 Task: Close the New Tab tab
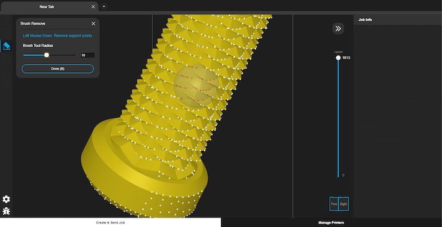[x=93, y=7]
